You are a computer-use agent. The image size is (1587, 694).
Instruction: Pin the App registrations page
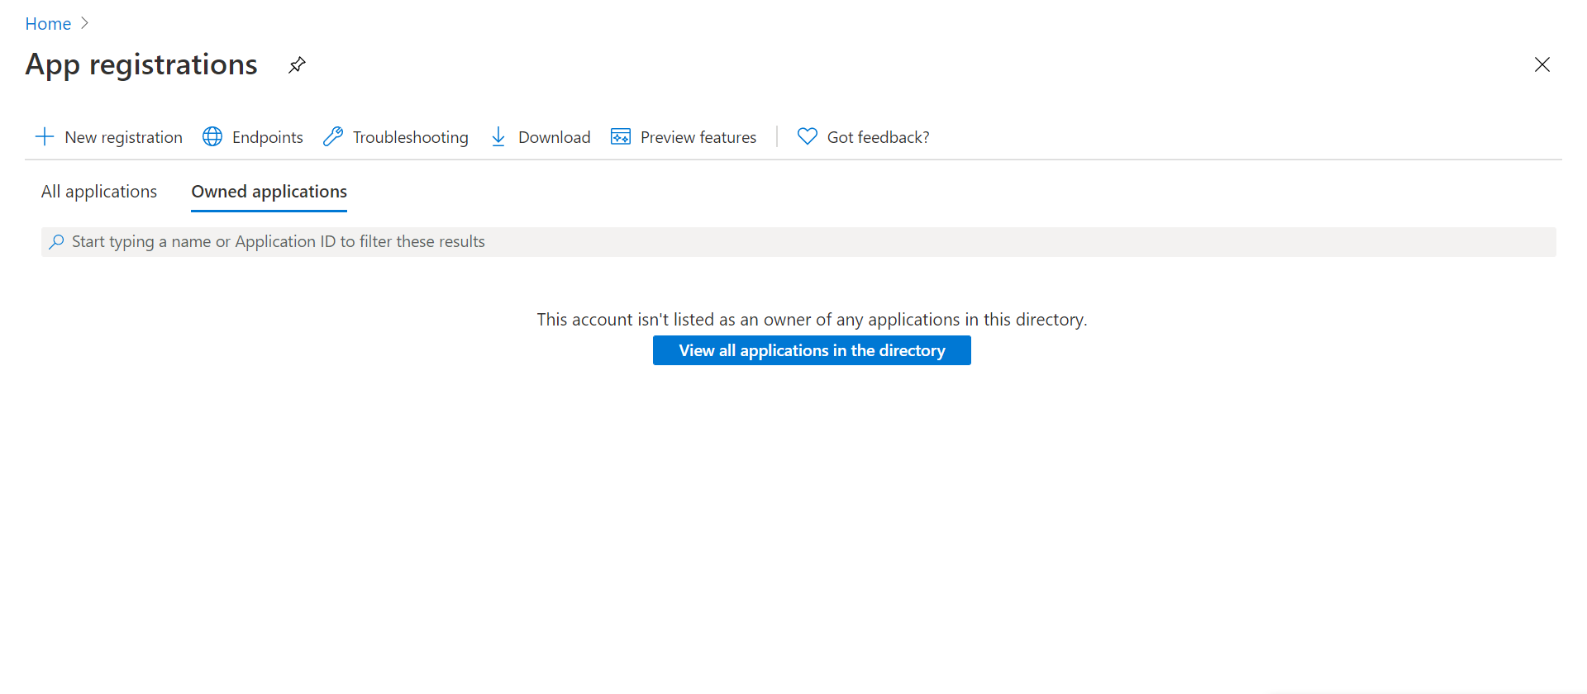pyautogui.click(x=297, y=64)
